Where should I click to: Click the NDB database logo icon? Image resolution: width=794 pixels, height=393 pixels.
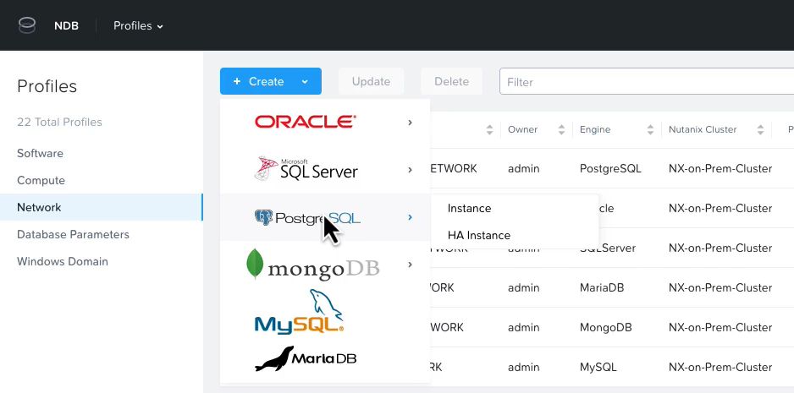coord(27,25)
